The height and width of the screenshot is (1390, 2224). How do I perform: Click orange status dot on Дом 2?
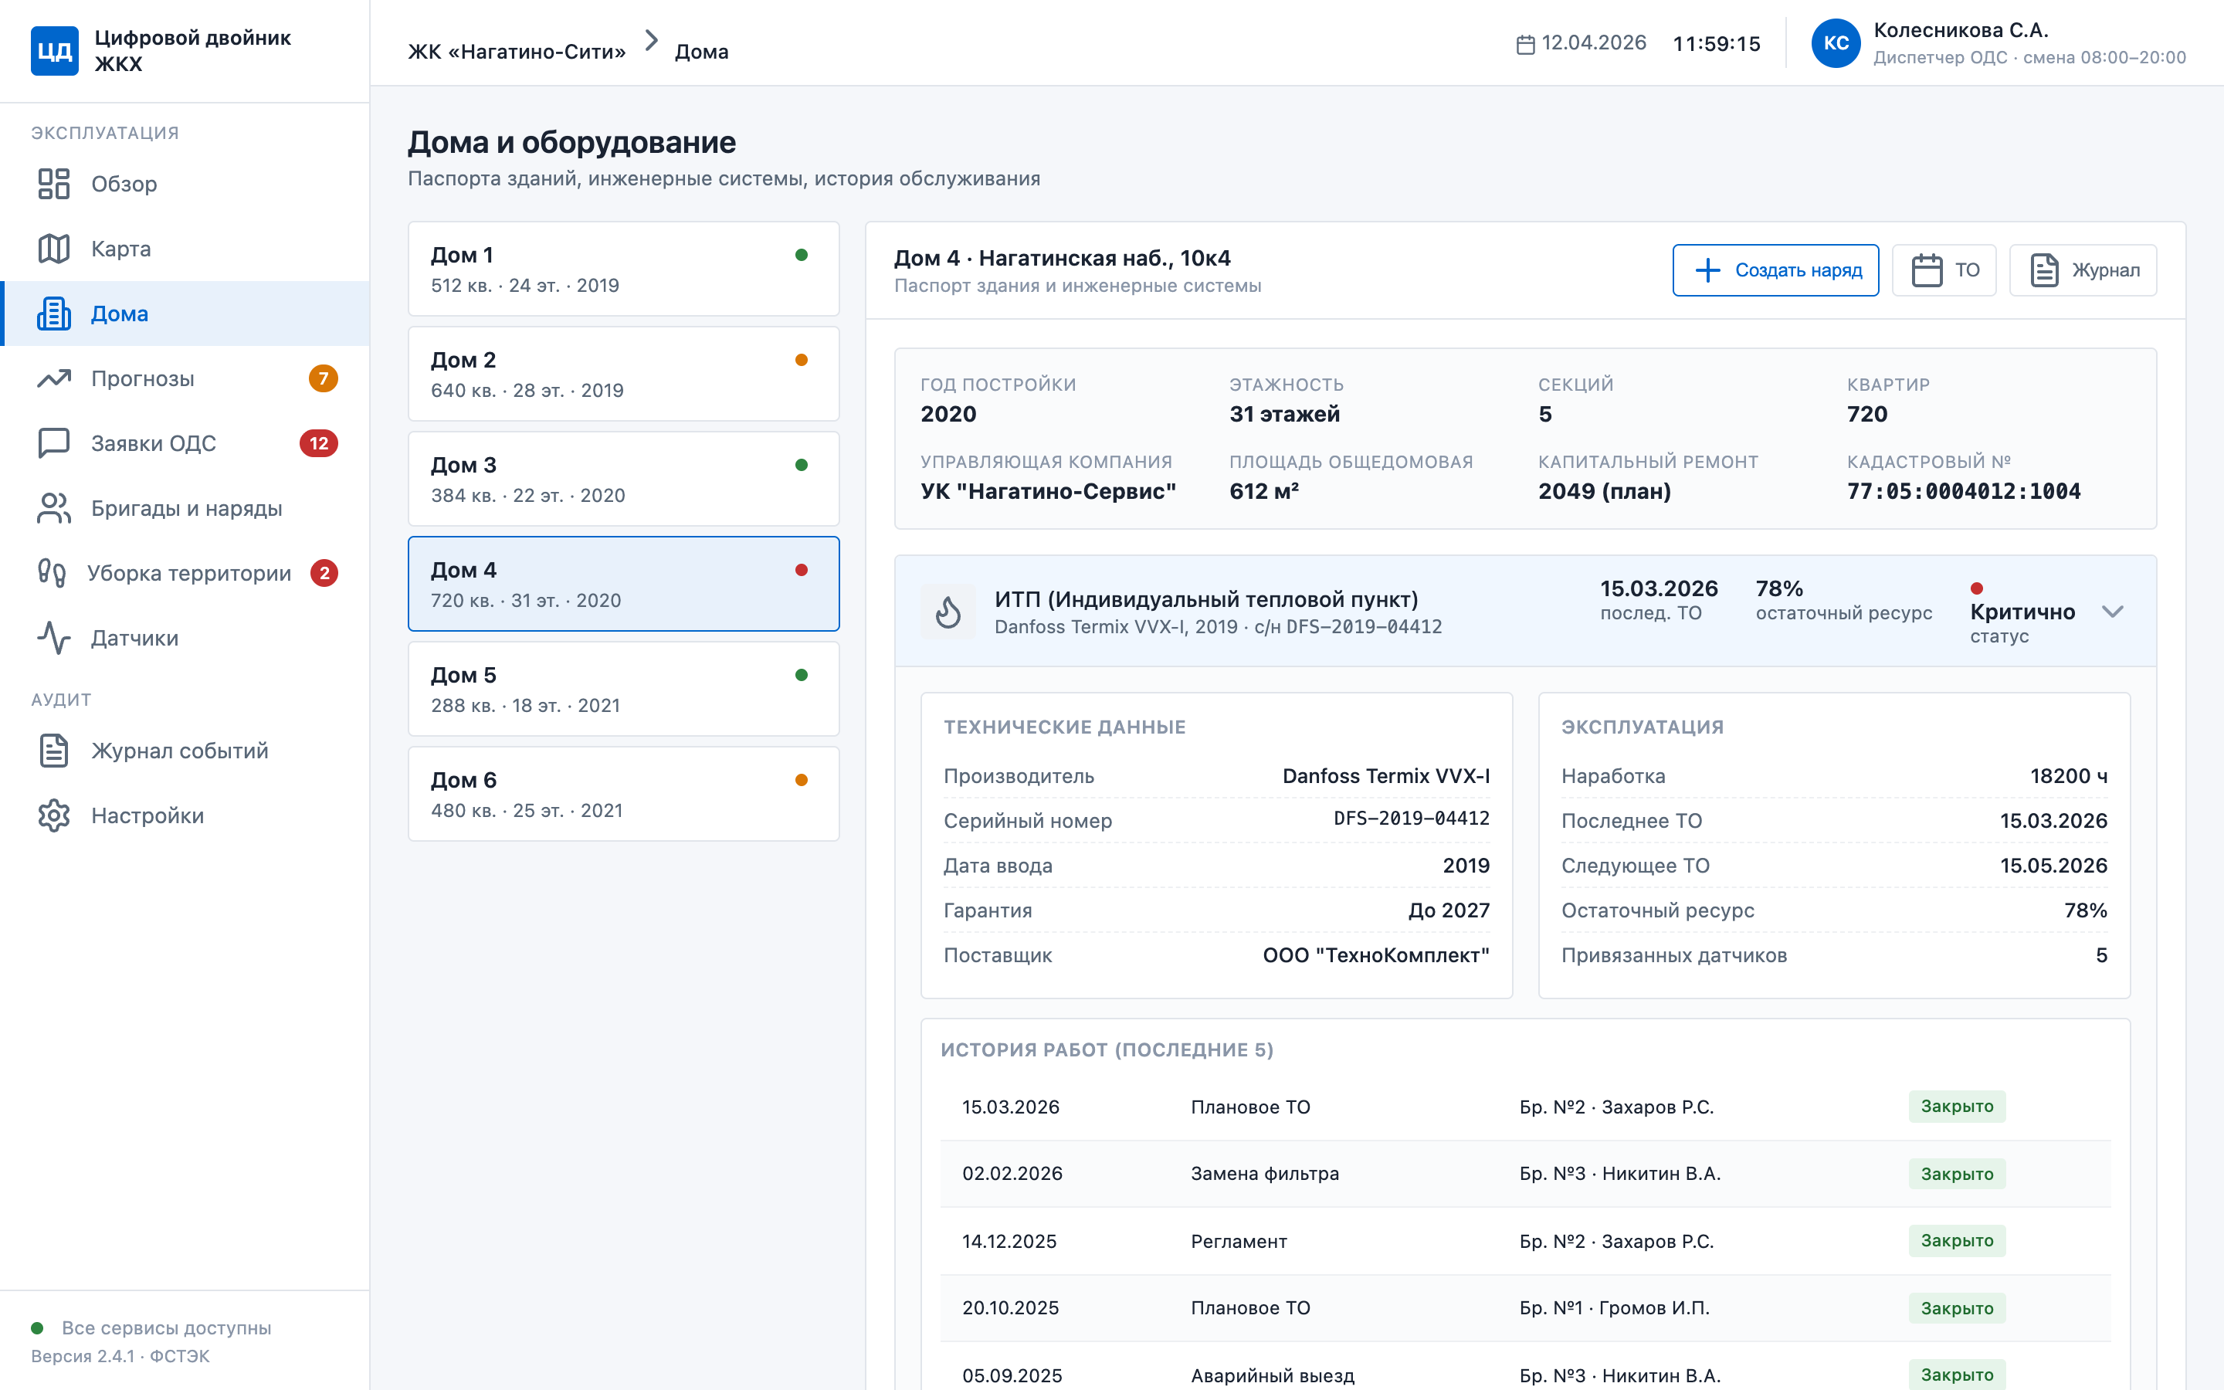(802, 359)
